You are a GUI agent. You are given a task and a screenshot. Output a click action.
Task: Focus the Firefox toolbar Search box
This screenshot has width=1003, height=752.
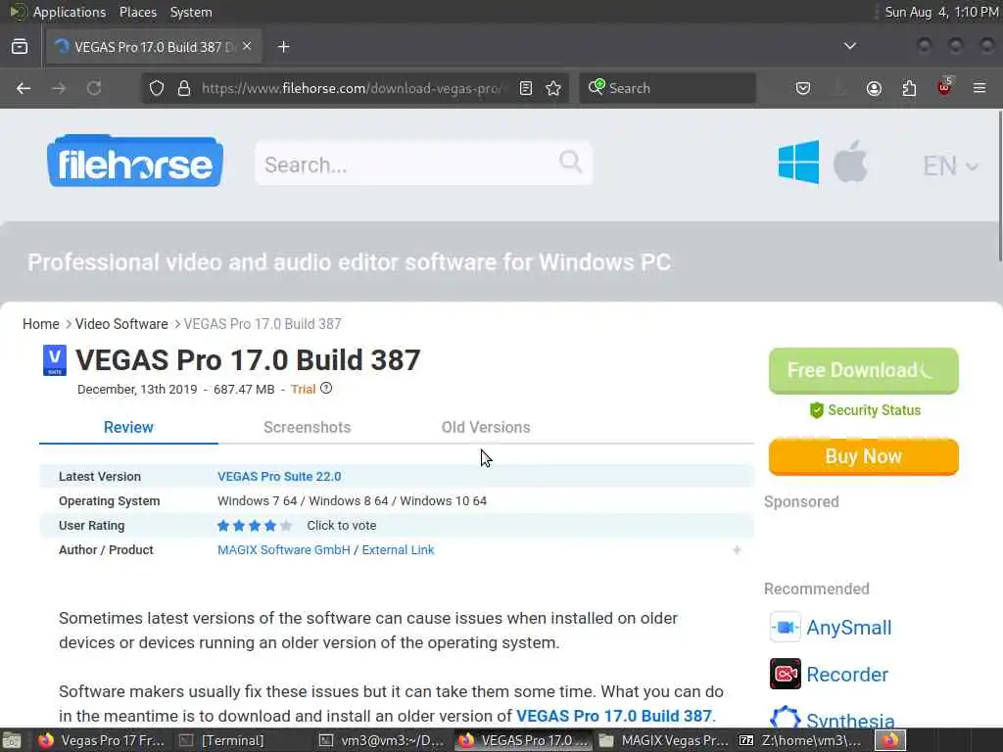[668, 88]
